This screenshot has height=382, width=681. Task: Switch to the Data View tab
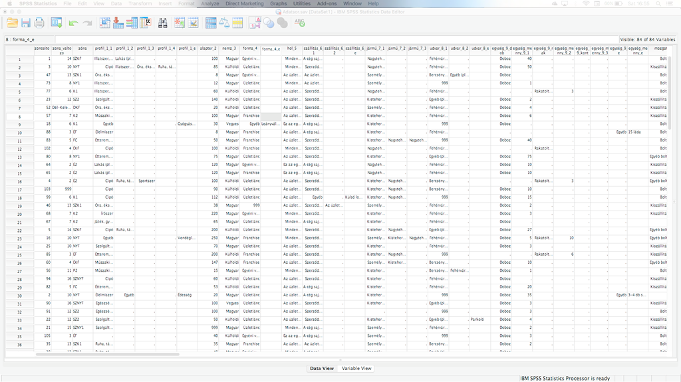tap(322, 368)
